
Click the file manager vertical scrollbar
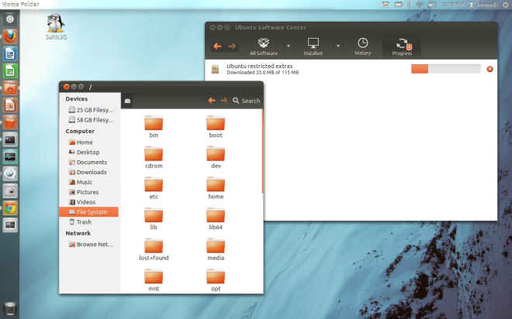point(262,152)
